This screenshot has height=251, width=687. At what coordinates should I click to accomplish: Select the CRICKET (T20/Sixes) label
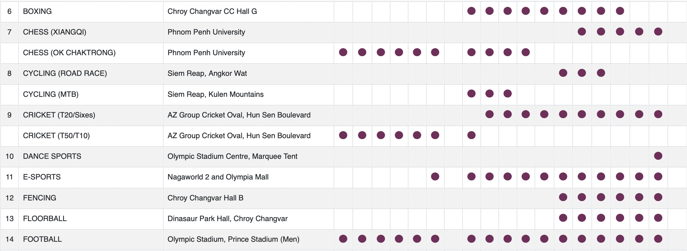coord(59,115)
